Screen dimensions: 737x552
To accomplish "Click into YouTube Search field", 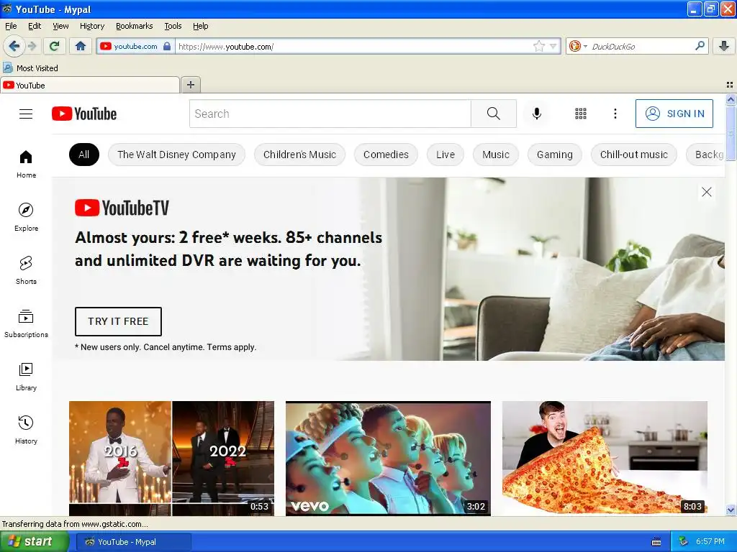I will 330,114.
